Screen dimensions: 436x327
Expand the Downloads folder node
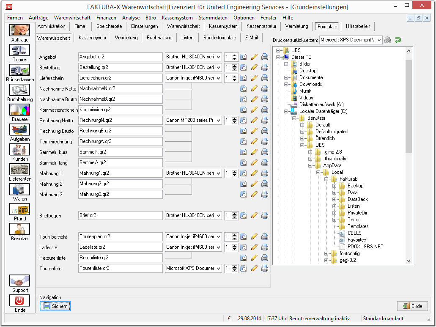[286, 84]
